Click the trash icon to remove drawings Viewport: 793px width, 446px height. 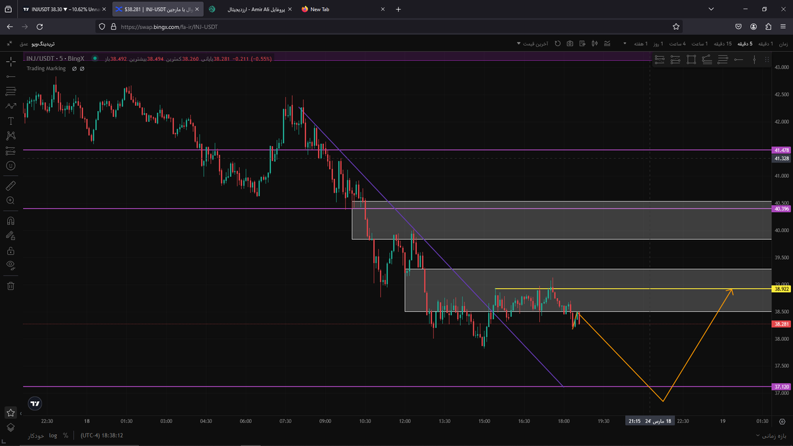(x=11, y=286)
